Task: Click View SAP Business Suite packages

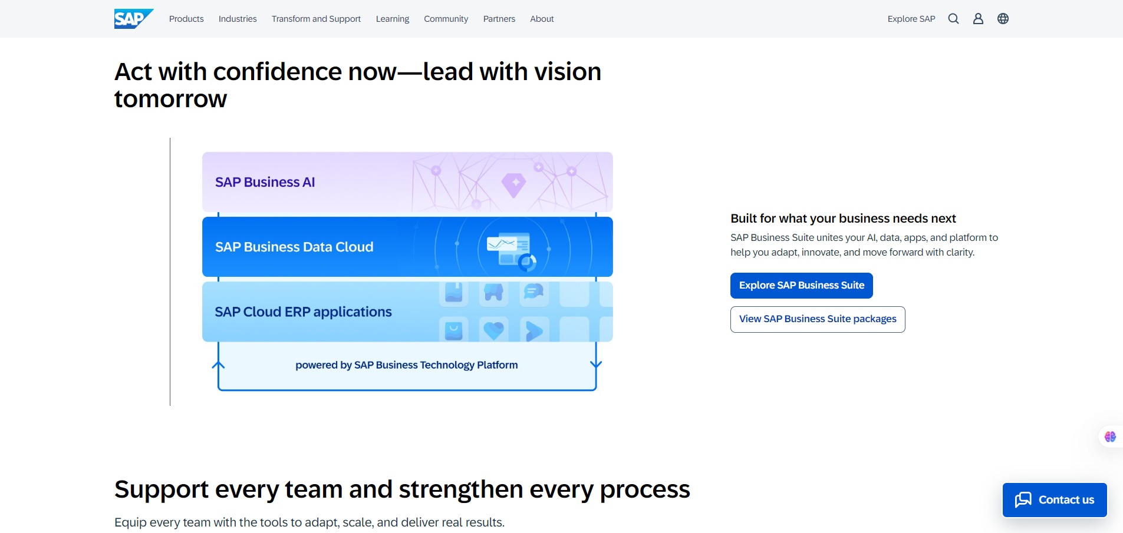Action: tap(818, 319)
